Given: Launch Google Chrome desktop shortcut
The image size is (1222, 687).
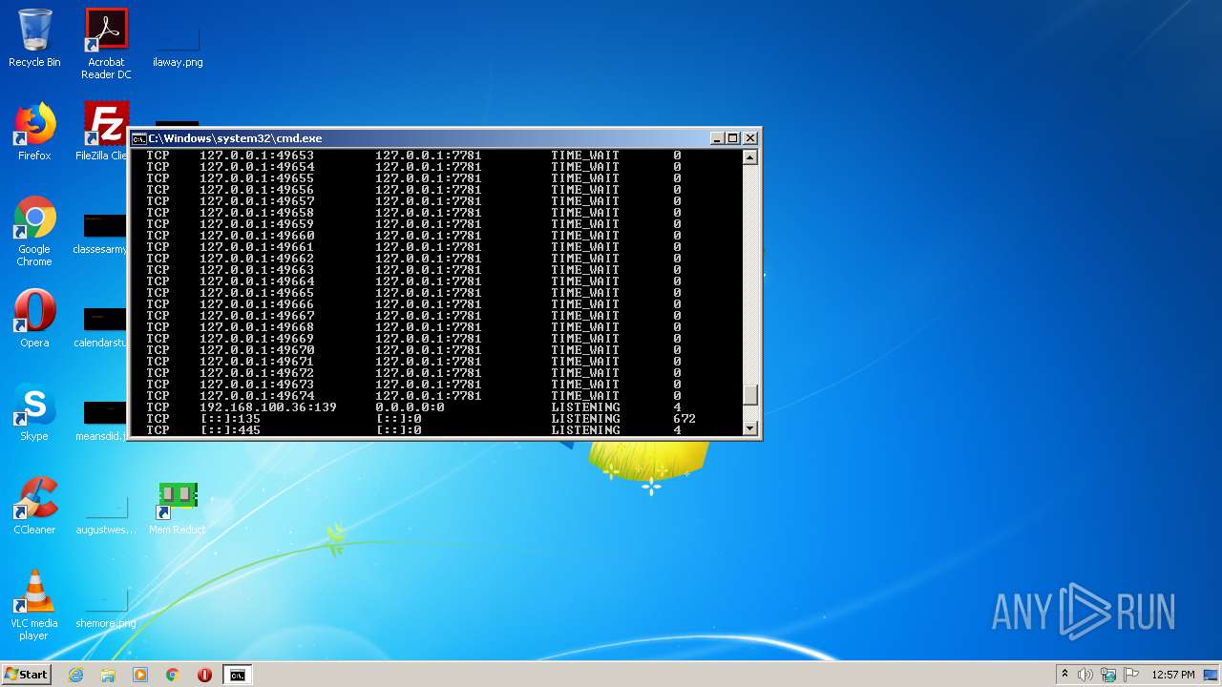Looking at the screenshot, I should tap(34, 232).
